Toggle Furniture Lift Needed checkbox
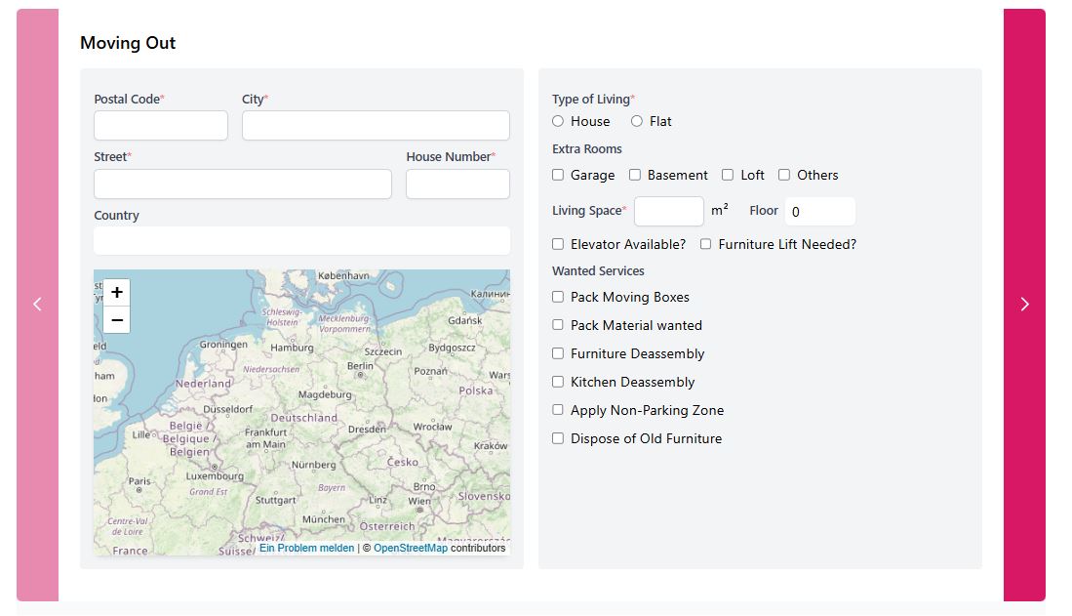 (705, 244)
